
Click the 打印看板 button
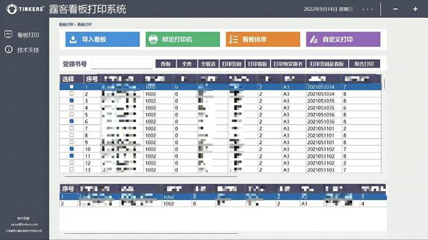tap(257, 64)
